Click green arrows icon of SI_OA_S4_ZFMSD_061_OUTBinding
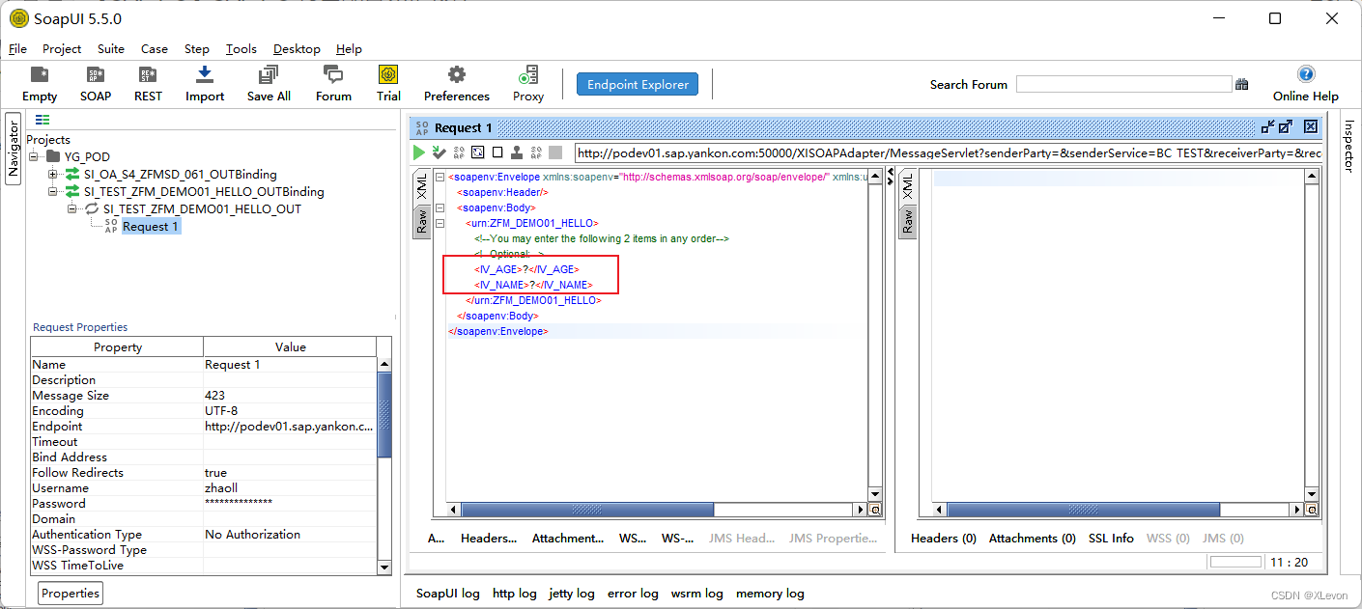This screenshot has width=1362, height=609. click(72, 175)
